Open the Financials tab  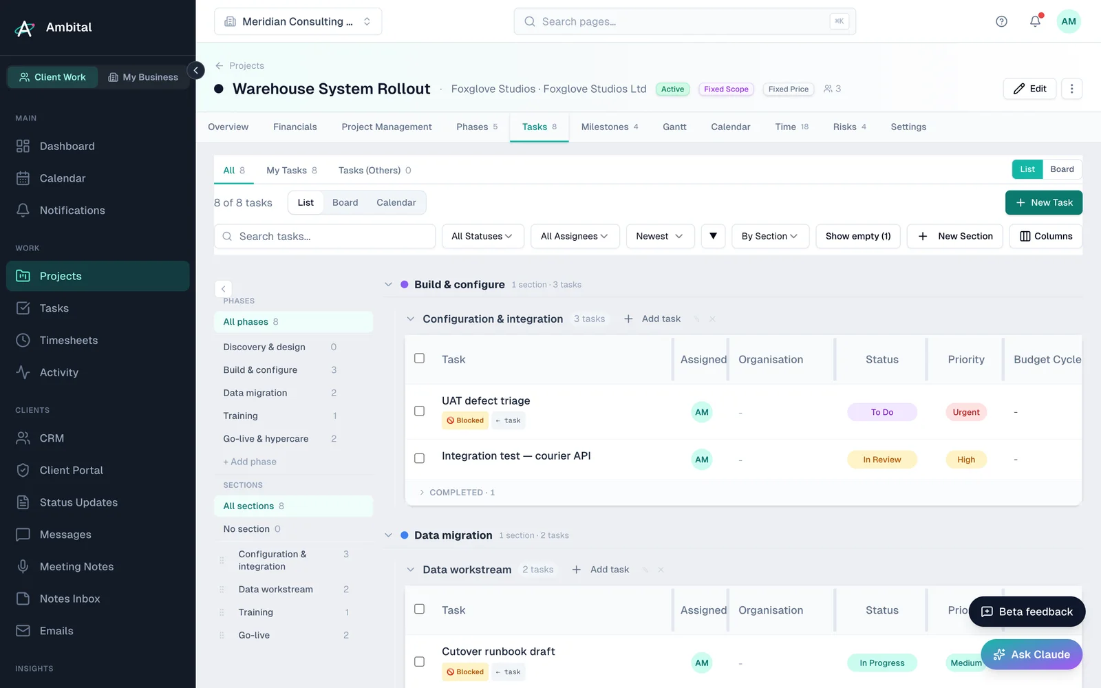click(295, 127)
